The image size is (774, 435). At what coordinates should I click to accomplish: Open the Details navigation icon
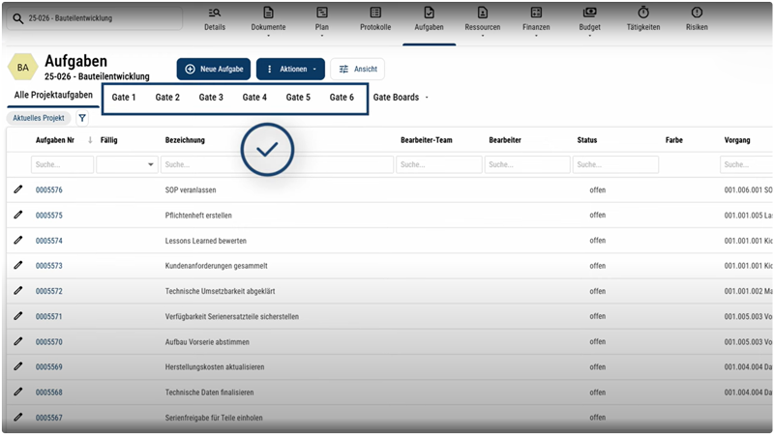tap(215, 13)
